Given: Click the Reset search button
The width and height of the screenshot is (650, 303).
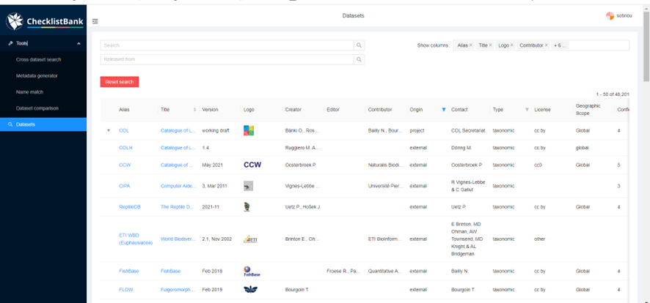Looking at the screenshot, I should [x=120, y=82].
